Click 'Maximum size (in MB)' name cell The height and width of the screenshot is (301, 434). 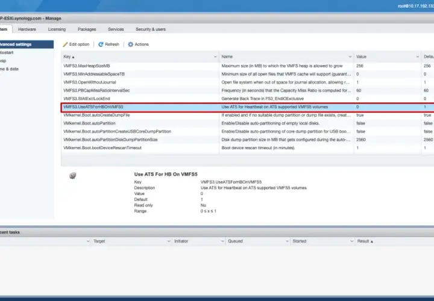[x=281, y=66]
